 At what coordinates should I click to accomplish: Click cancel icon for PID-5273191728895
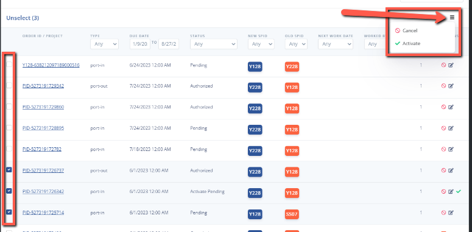(x=443, y=128)
